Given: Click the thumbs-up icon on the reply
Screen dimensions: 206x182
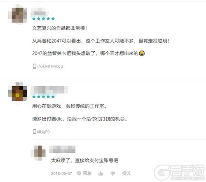Looking at the screenshot, I should point(101,173).
